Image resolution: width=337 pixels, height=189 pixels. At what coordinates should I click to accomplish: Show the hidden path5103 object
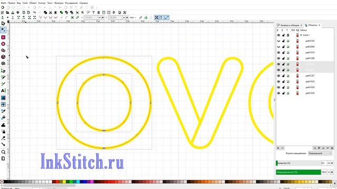click(x=279, y=41)
